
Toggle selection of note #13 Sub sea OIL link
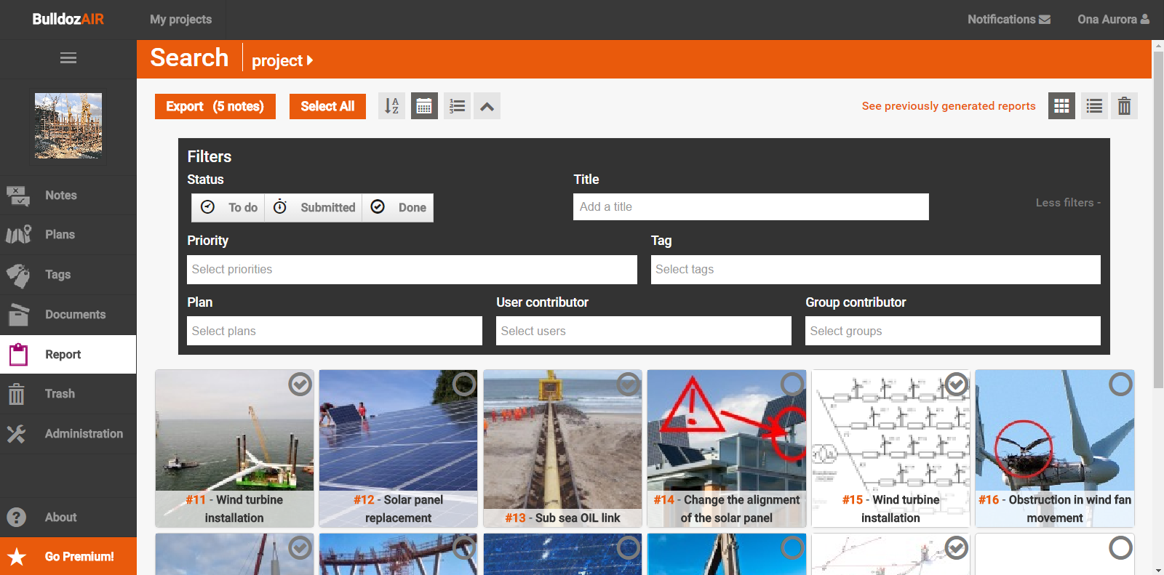[x=628, y=384]
